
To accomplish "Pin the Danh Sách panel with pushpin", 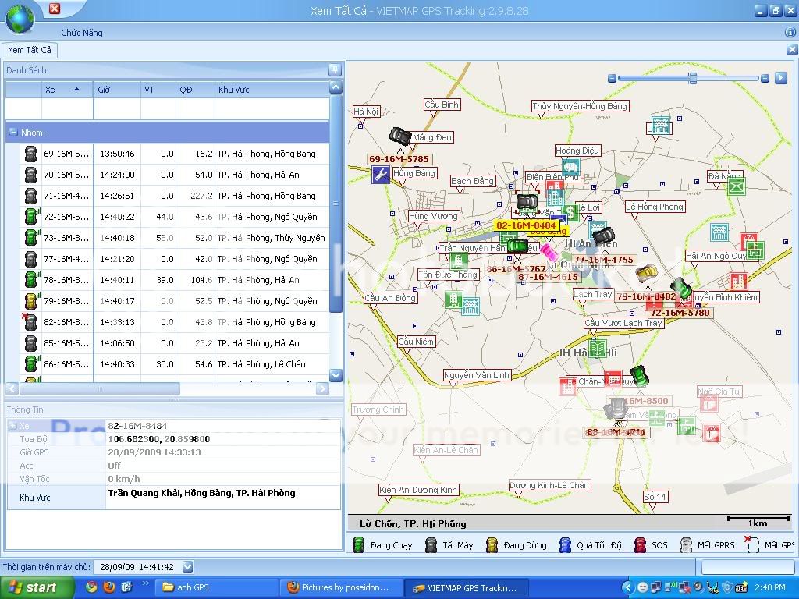I will 335,70.
